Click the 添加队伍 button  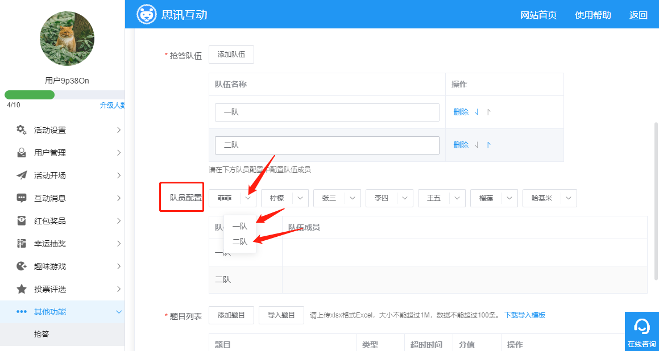point(231,55)
